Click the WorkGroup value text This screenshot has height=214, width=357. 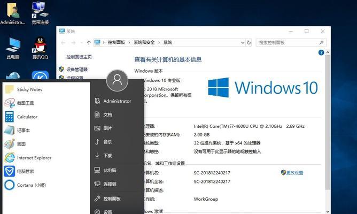click(x=206, y=199)
